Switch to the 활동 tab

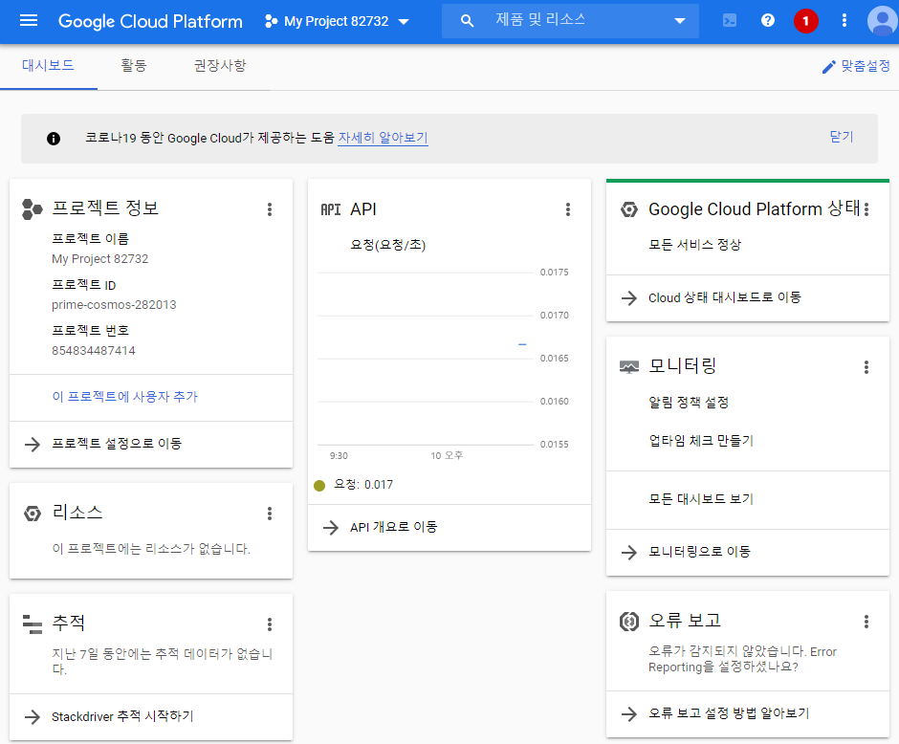134,65
